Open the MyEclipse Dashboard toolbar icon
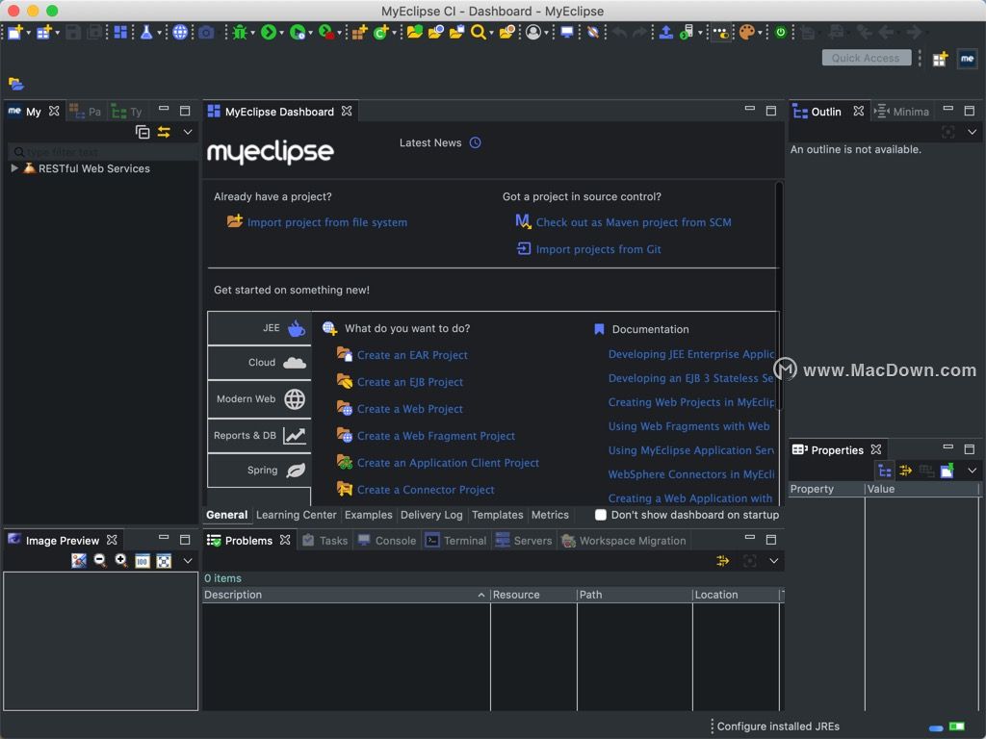986x739 pixels. pyautogui.click(x=120, y=32)
